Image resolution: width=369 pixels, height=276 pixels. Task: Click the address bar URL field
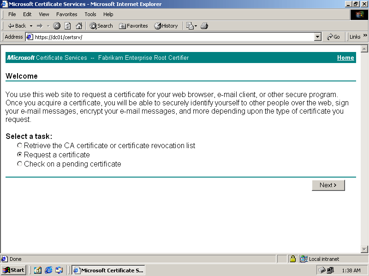(x=171, y=37)
